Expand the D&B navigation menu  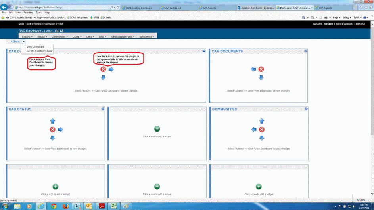(x=103, y=37)
